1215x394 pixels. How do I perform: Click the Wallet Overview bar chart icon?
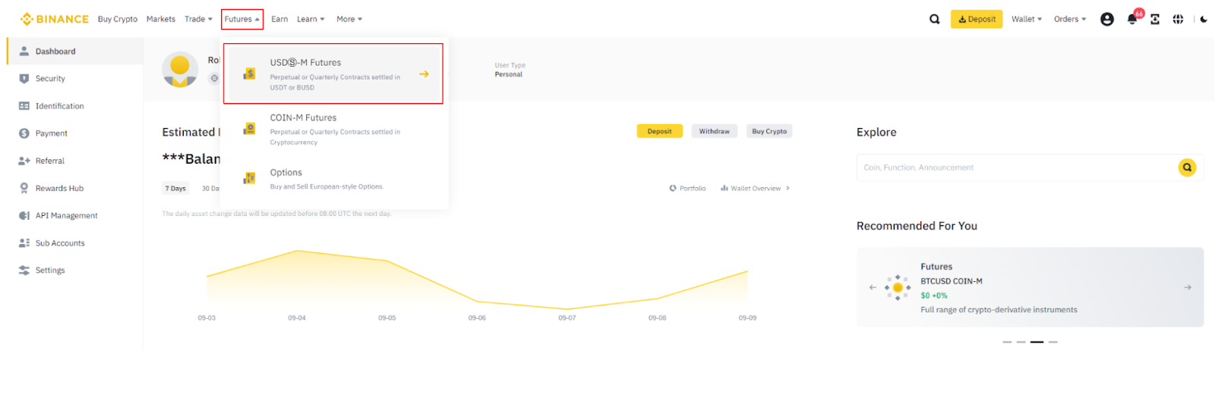pos(724,188)
